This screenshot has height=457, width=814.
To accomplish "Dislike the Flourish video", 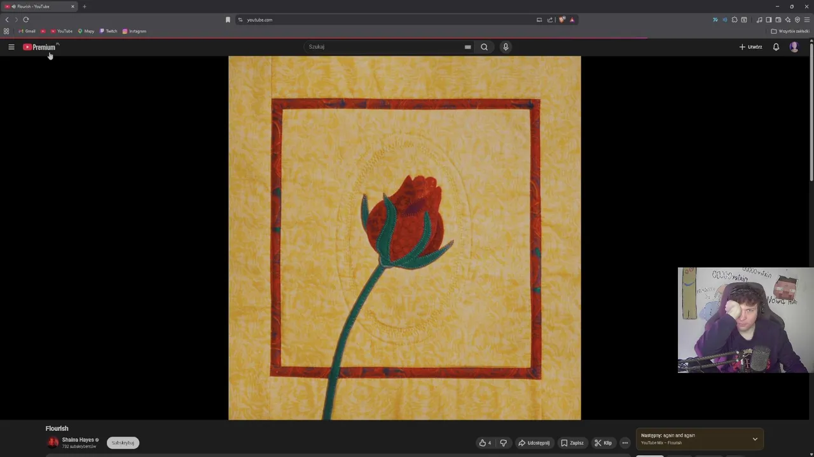I will point(503,443).
